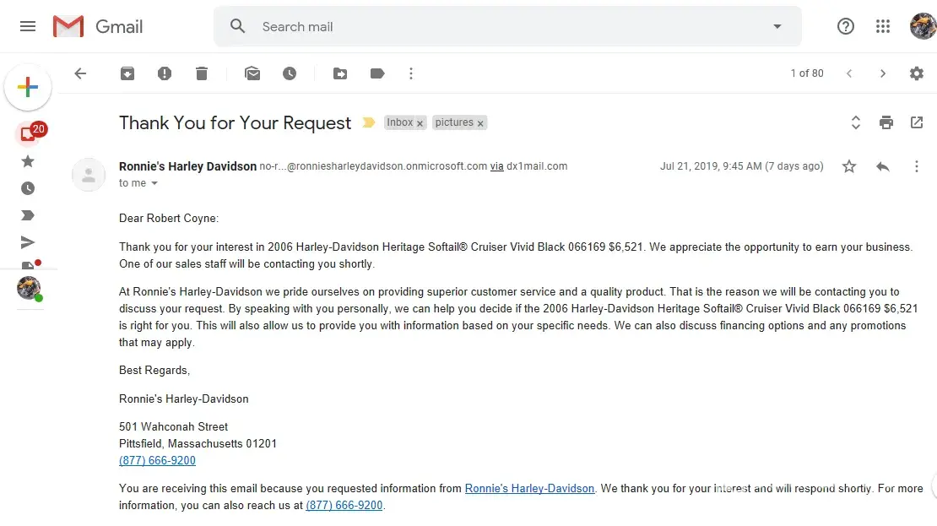The image size is (937, 526).
Task: Print this email conversation
Action: [x=886, y=122]
